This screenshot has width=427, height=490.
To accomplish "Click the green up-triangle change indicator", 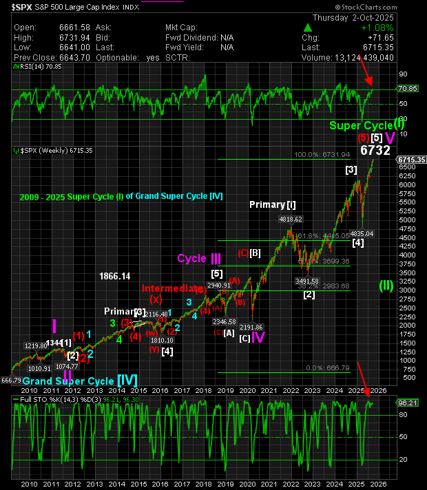I will click(307, 28).
